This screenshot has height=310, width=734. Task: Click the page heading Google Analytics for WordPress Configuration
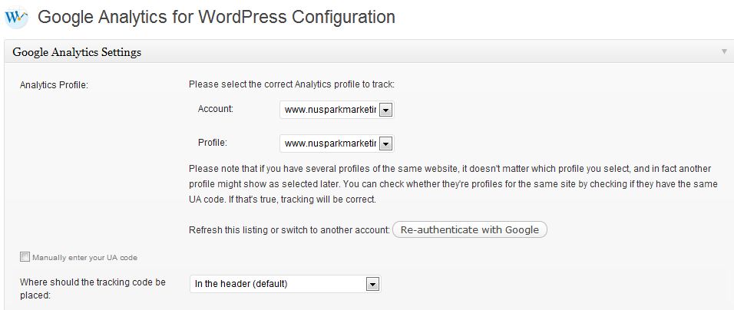click(x=217, y=17)
